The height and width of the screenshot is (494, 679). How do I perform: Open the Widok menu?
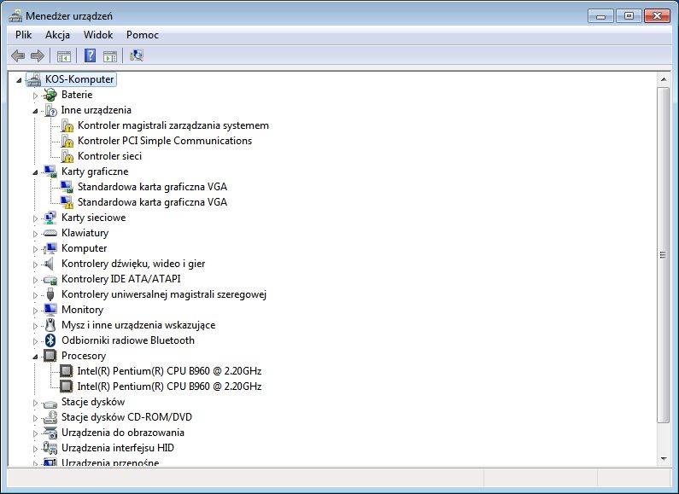click(x=98, y=35)
